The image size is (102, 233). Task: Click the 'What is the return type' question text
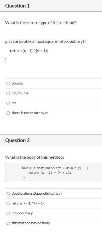[x=41, y=23]
